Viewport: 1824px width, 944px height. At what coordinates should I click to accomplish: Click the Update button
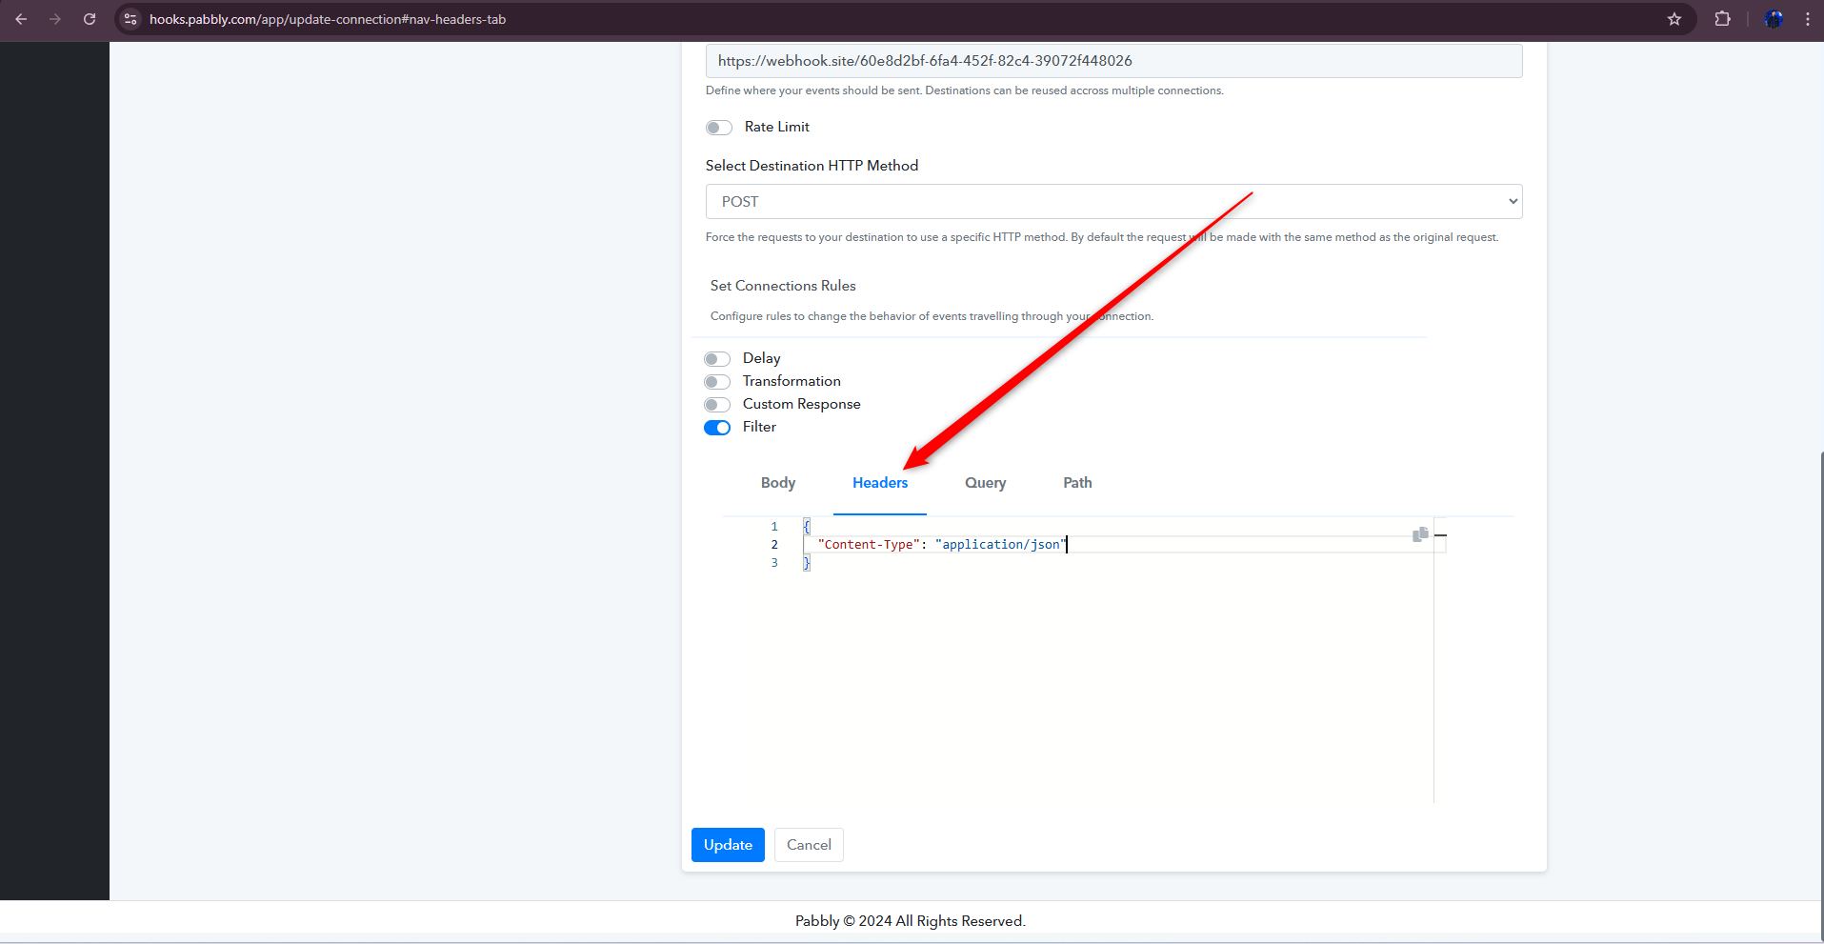(x=728, y=845)
